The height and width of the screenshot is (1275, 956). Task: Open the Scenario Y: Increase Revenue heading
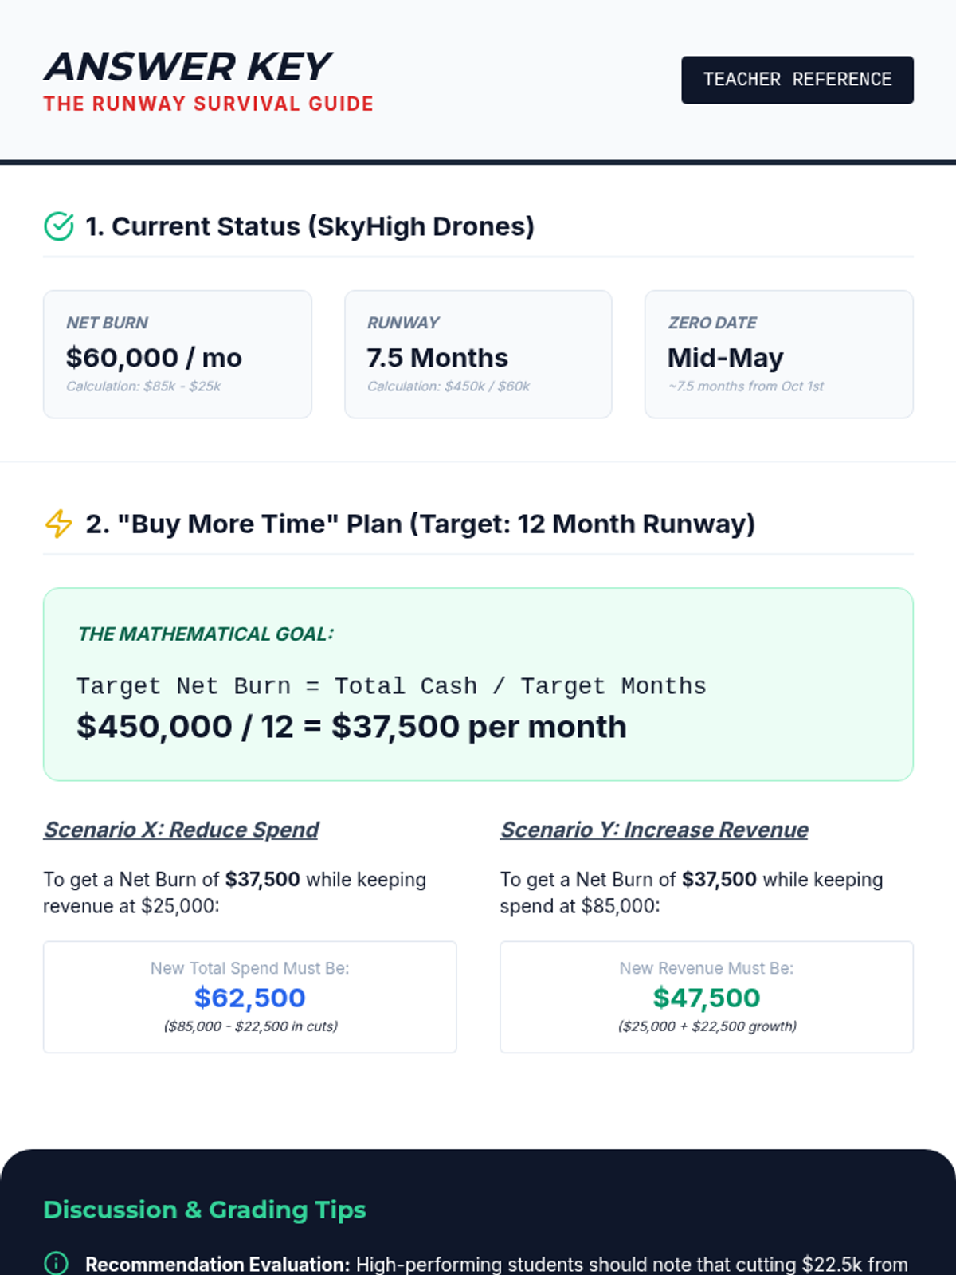pos(653,830)
